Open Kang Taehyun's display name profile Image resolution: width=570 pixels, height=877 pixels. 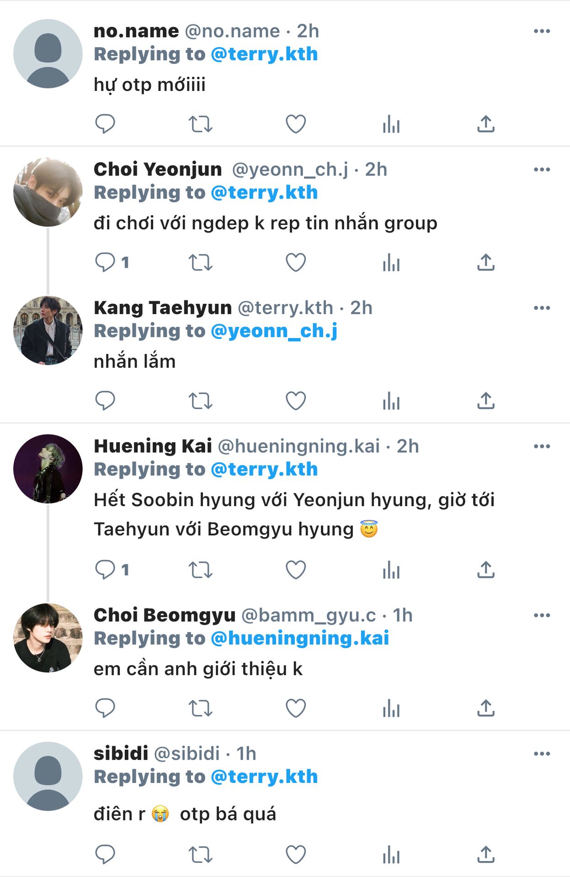click(163, 308)
